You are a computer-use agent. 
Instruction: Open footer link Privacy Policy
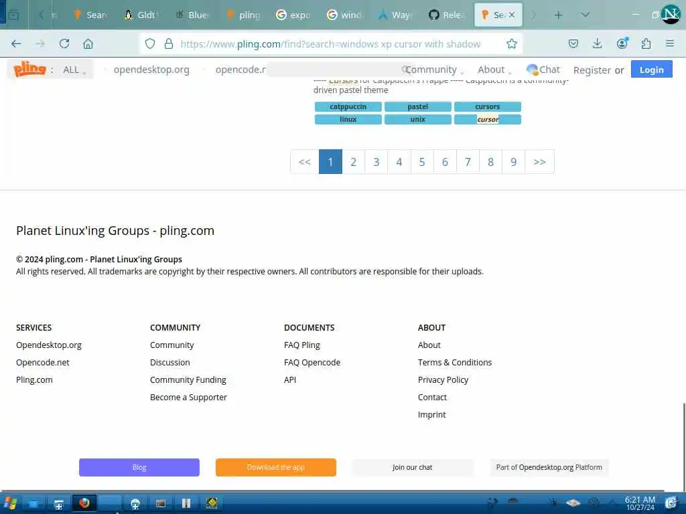click(x=443, y=380)
